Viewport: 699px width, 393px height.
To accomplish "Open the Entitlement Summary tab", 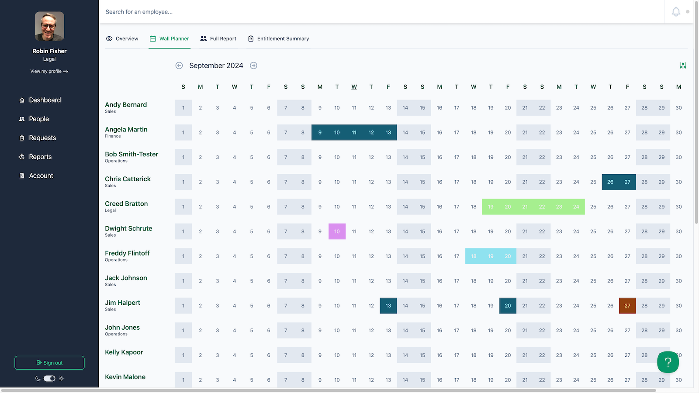I will pyautogui.click(x=279, y=39).
